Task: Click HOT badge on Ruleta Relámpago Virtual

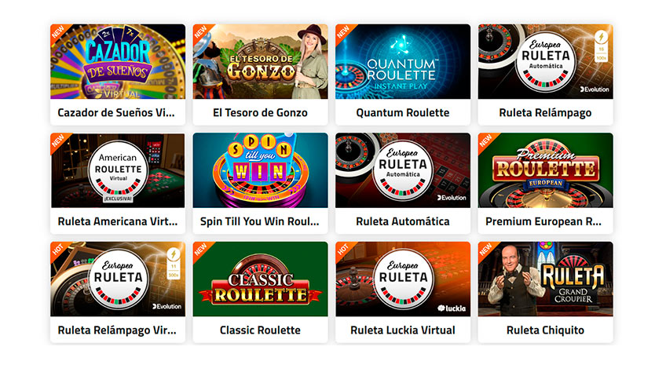Action: pos(57,249)
